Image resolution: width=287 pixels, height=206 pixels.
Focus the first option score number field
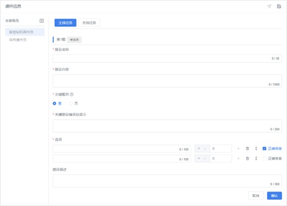(x=221, y=149)
